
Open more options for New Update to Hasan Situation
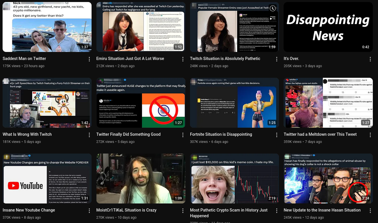pyautogui.click(x=370, y=211)
